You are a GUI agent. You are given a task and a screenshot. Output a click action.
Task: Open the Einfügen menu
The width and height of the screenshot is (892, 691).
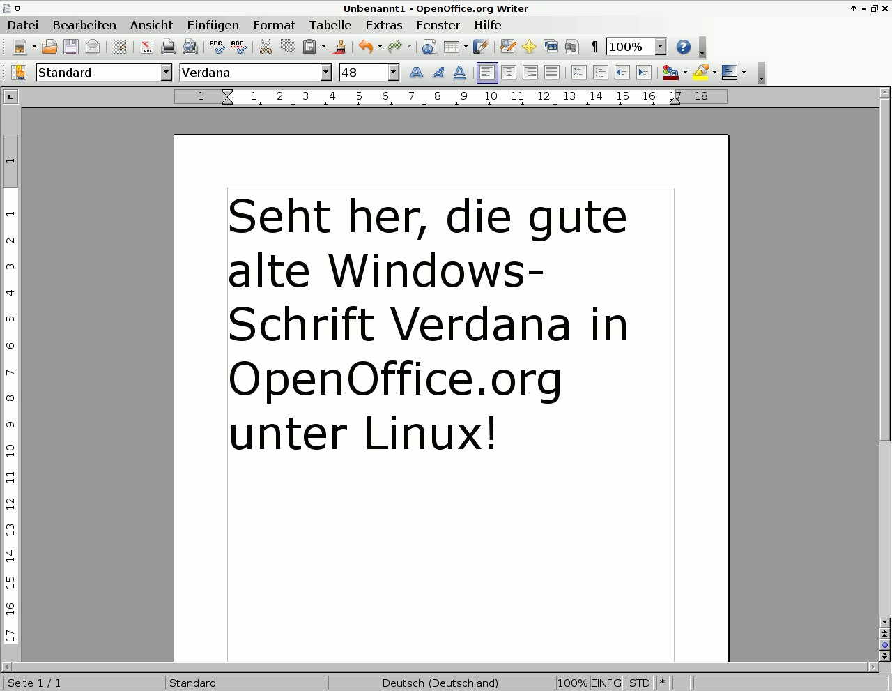213,25
